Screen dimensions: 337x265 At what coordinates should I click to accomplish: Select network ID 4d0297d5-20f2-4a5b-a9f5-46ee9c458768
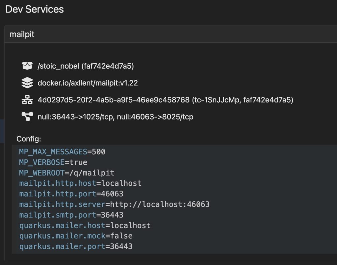(x=114, y=100)
